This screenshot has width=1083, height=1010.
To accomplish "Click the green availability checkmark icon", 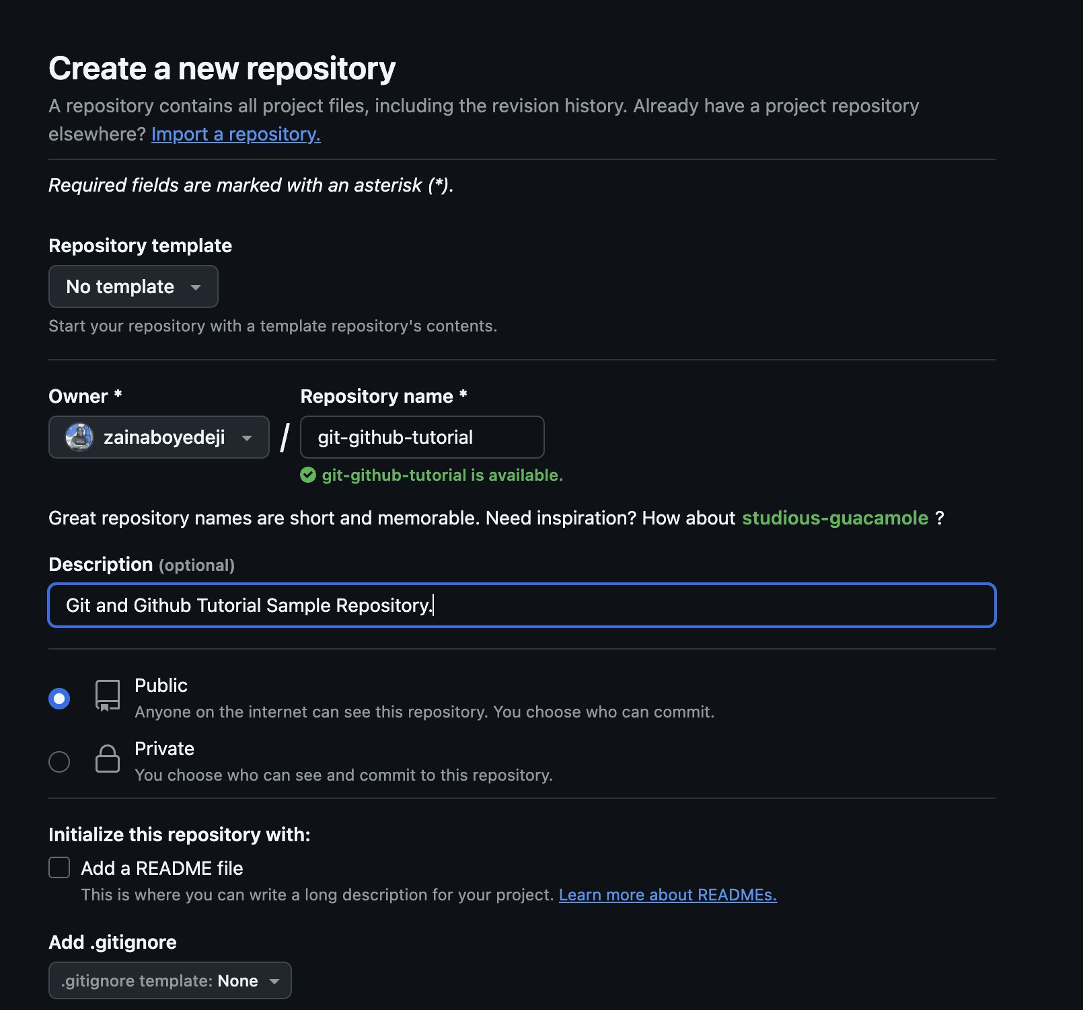I will click(x=308, y=475).
